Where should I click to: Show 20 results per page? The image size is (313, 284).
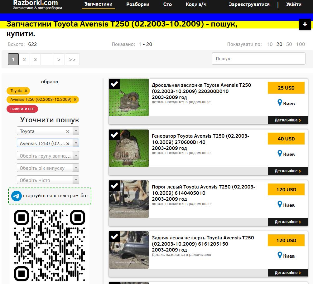(279, 44)
